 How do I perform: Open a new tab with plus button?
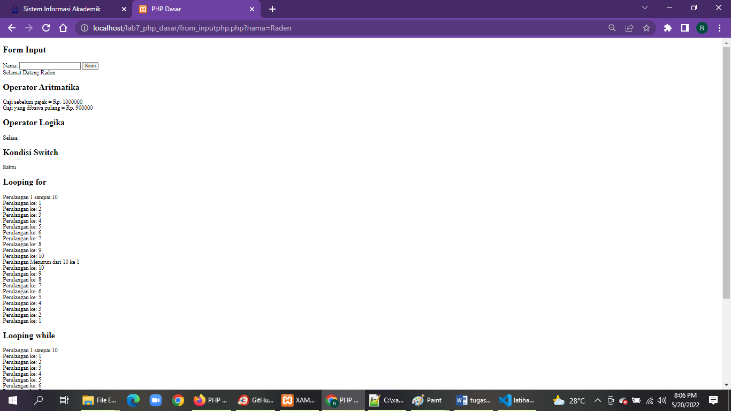tap(273, 9)
